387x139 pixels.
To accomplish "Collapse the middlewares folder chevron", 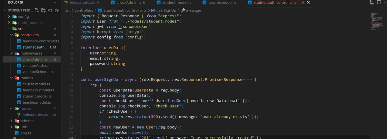I will tap(12, 53).
